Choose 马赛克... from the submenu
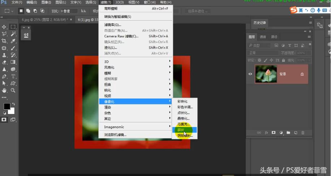331x176 pixels. (185, 124)
